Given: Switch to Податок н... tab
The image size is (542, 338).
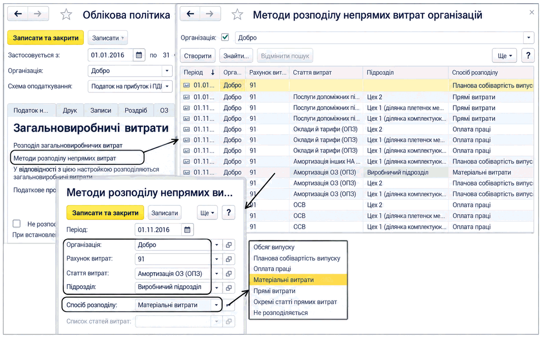Looking at the screenshot, I should [x=31, y=110].
